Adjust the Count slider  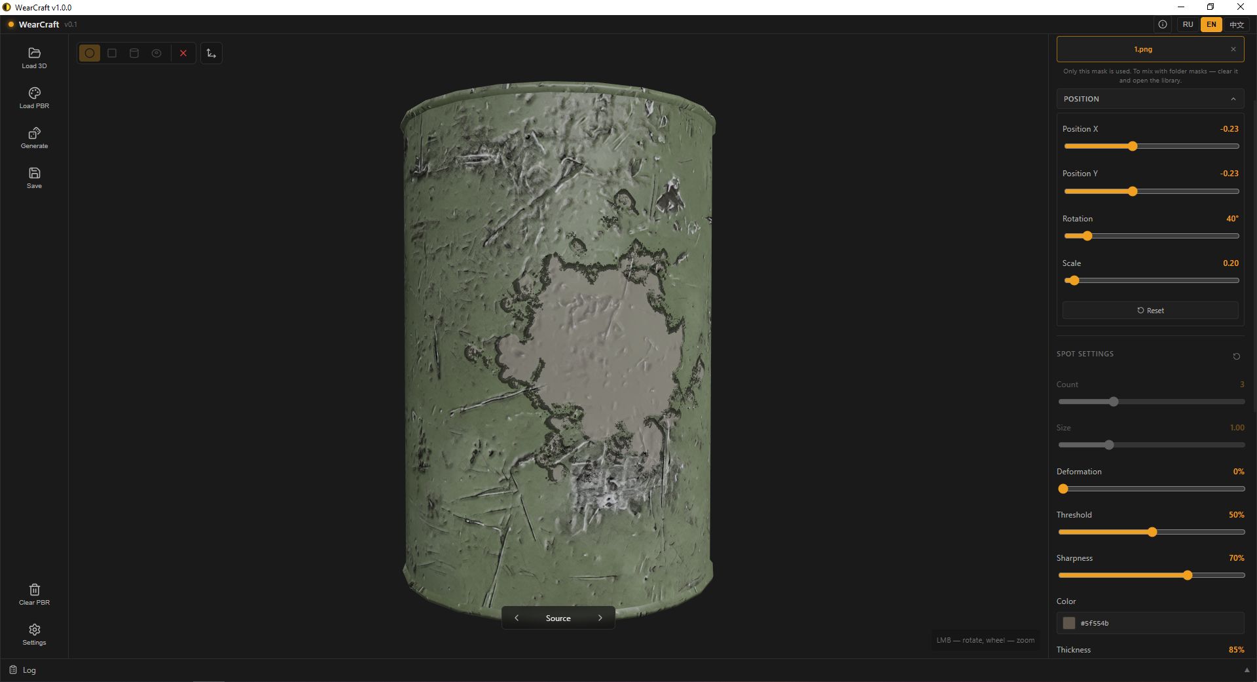point(1151,402)
